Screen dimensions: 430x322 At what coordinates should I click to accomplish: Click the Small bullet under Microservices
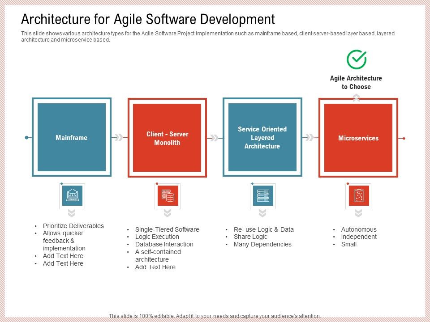pos(348,244)
